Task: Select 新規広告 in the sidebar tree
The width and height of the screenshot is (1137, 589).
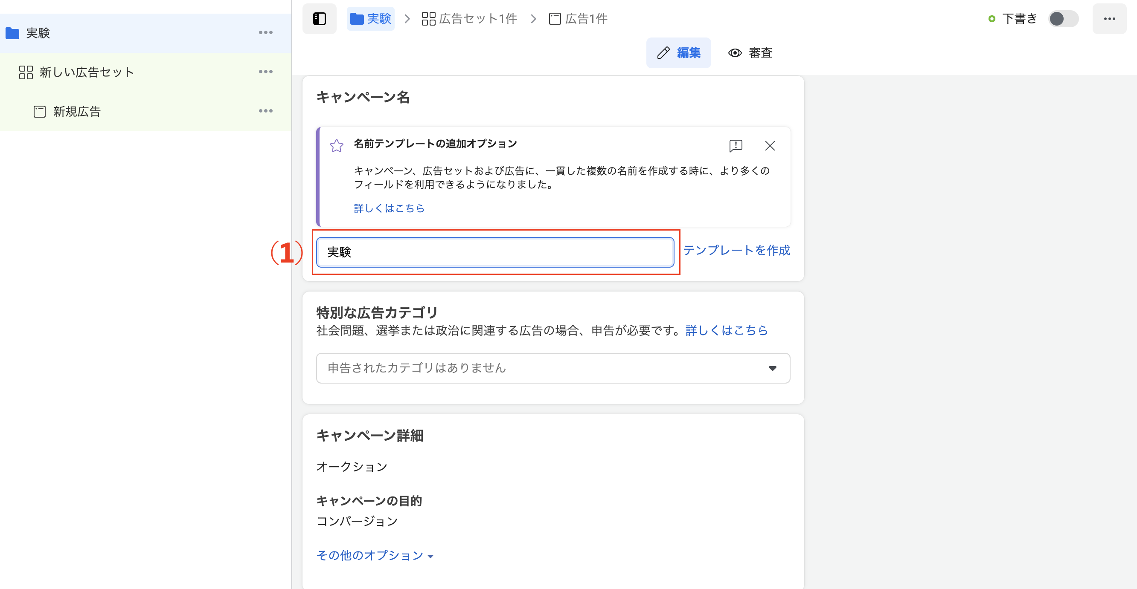Action: [x=77, y=112]
